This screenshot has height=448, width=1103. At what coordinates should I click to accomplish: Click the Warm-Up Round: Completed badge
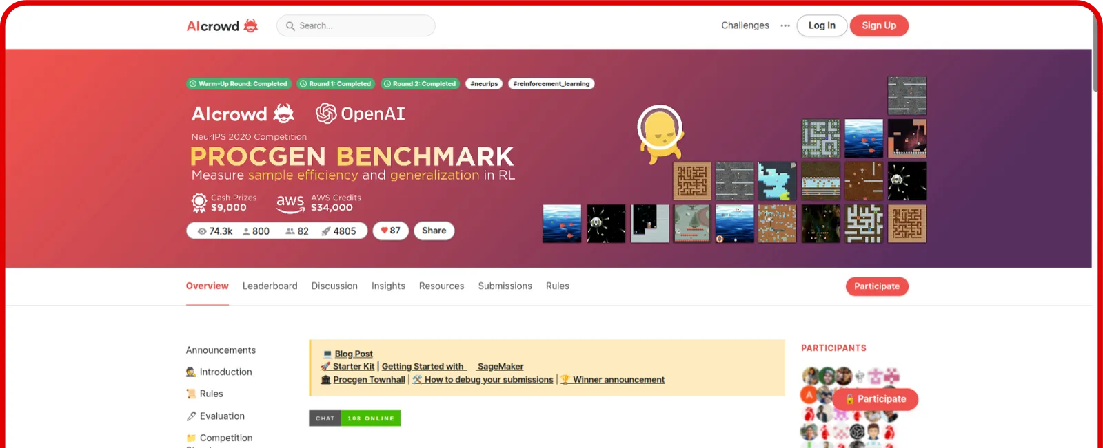click(239, 84)
